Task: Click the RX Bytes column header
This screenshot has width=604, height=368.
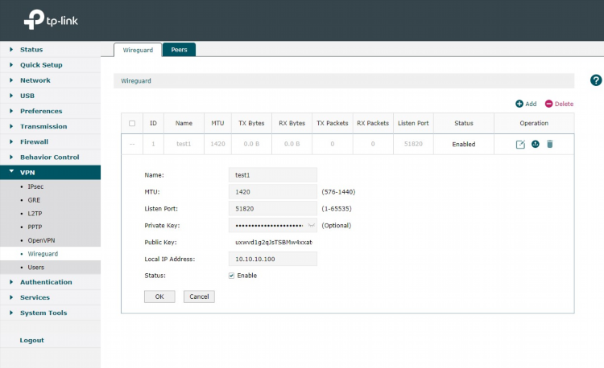Action: click(292, 123)
